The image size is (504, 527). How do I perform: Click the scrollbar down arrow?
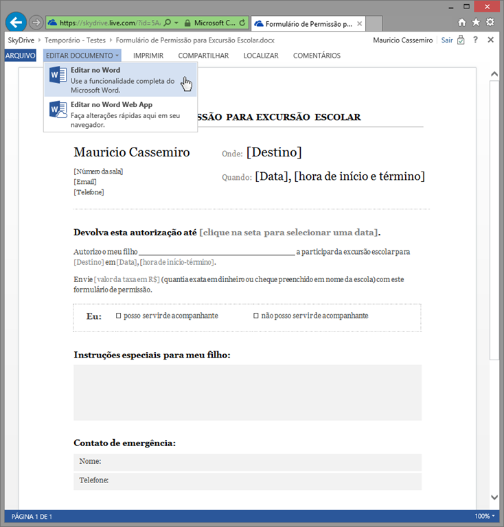(x=494, y=497)
